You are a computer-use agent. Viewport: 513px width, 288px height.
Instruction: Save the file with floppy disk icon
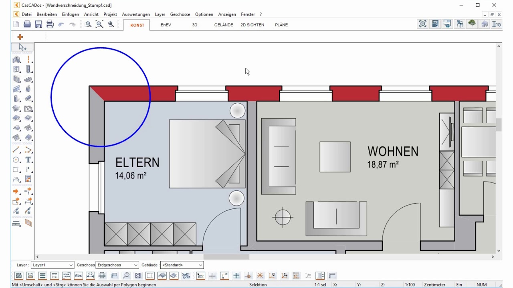tap(38, 24)
